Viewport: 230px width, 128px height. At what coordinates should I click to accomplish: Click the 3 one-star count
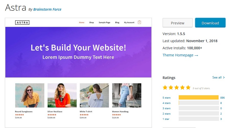coord(221,119)
